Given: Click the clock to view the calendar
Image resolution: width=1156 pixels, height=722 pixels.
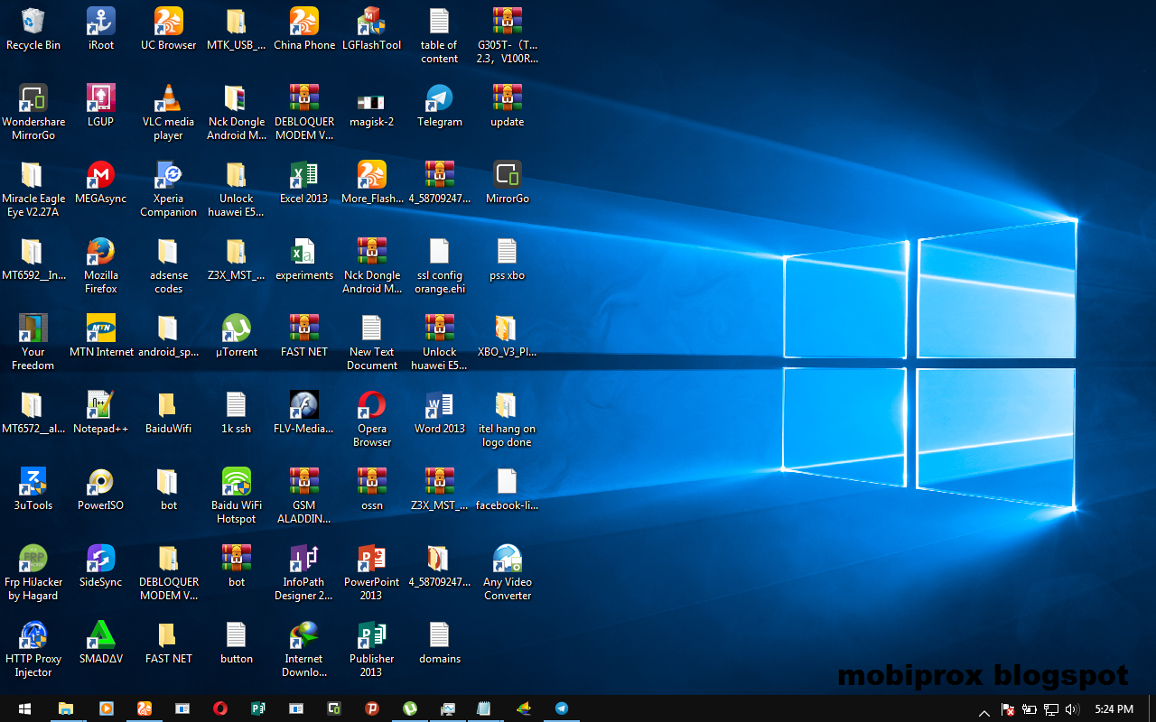Looking at the screenshot, I should (x=1114, y=709).
